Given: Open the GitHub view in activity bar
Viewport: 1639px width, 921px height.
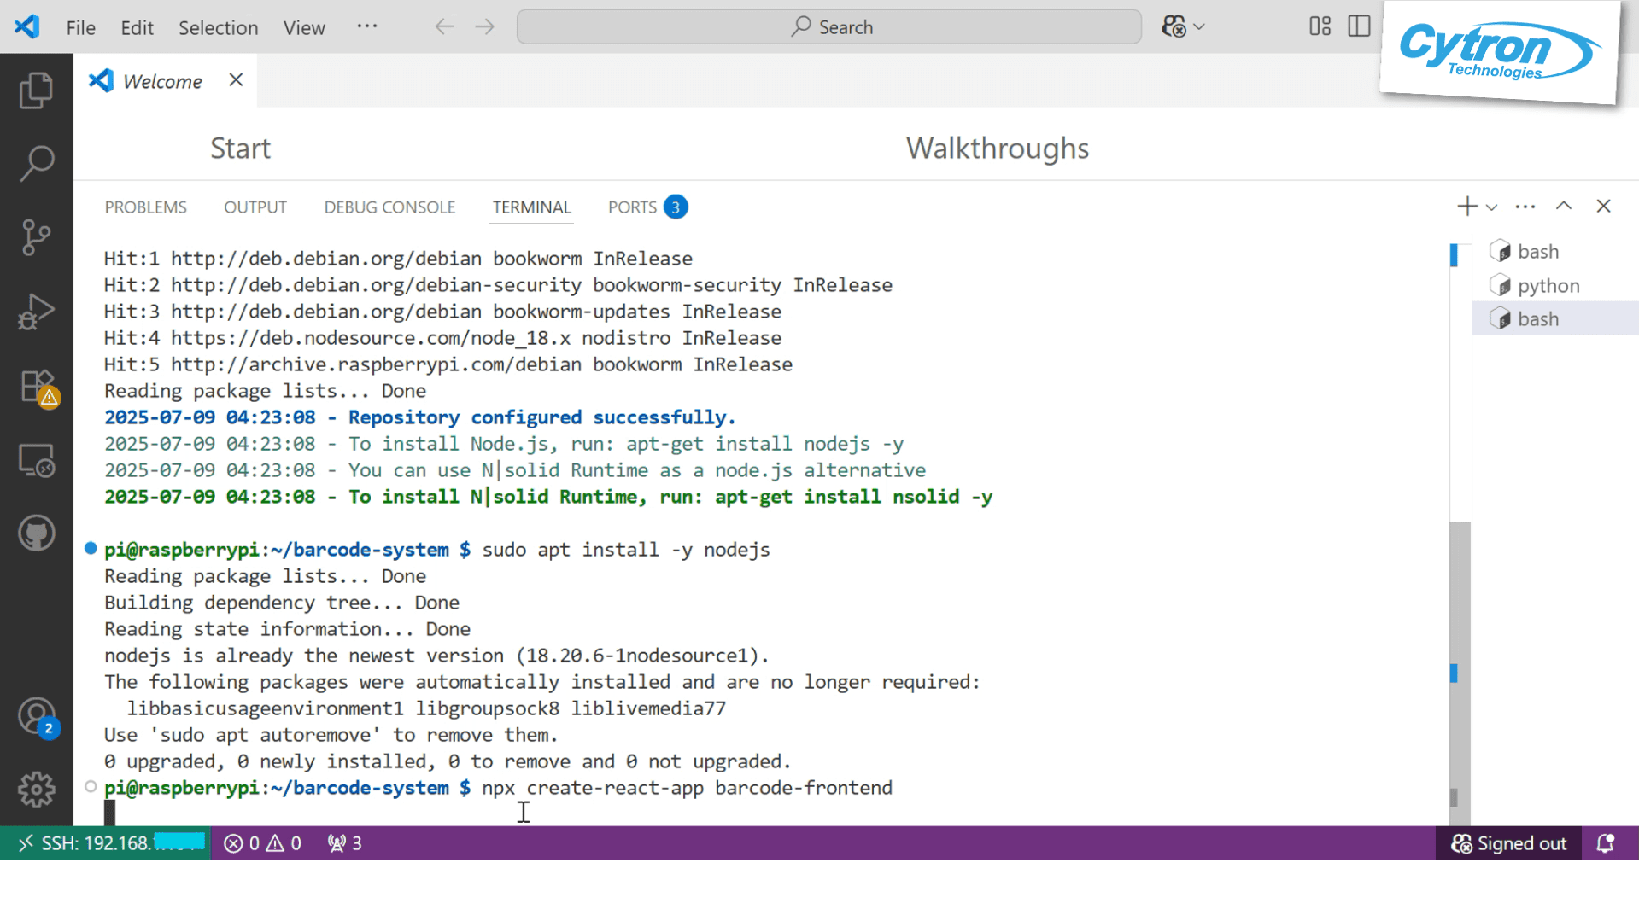Looking at the screenshot, I should click(36, 534).
